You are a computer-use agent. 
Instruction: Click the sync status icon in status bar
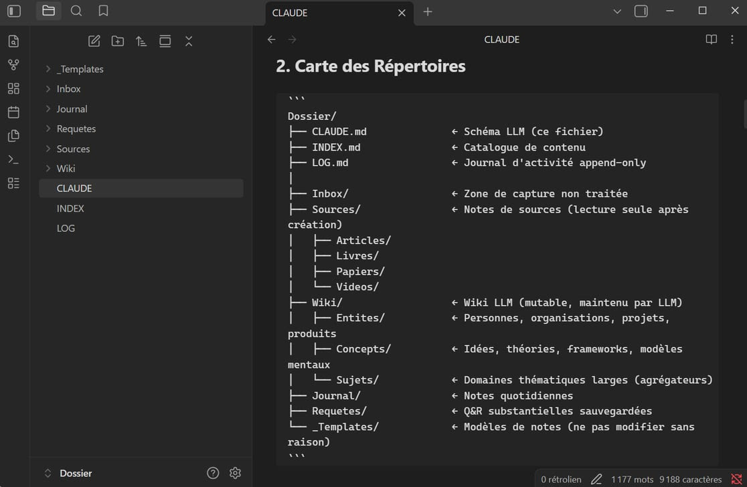tap(736, 480)
